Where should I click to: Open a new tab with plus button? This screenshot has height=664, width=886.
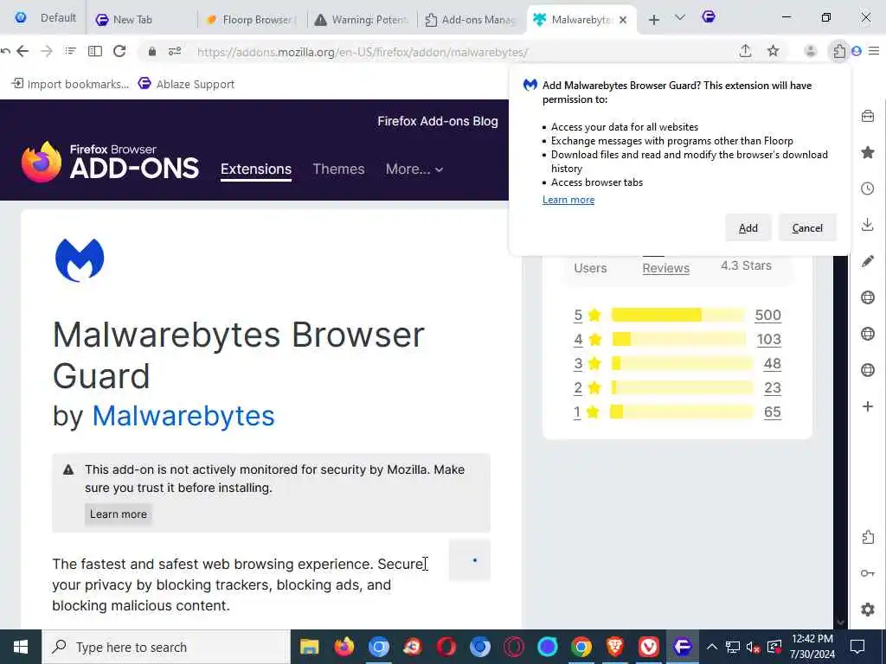coord(654,20)
